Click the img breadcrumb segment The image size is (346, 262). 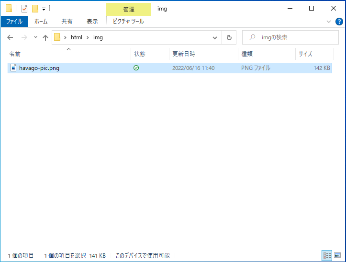click(98, 37)
